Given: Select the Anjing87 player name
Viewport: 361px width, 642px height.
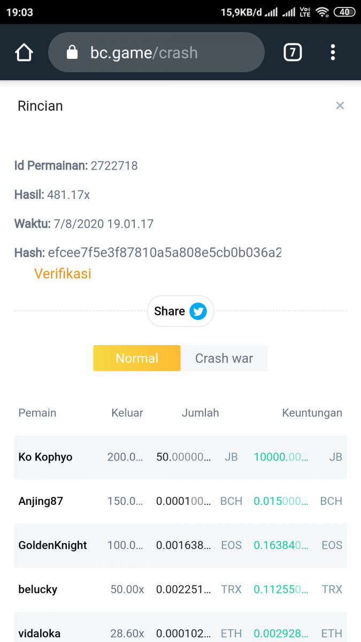Looking at the screenshot, I should 41,501.
